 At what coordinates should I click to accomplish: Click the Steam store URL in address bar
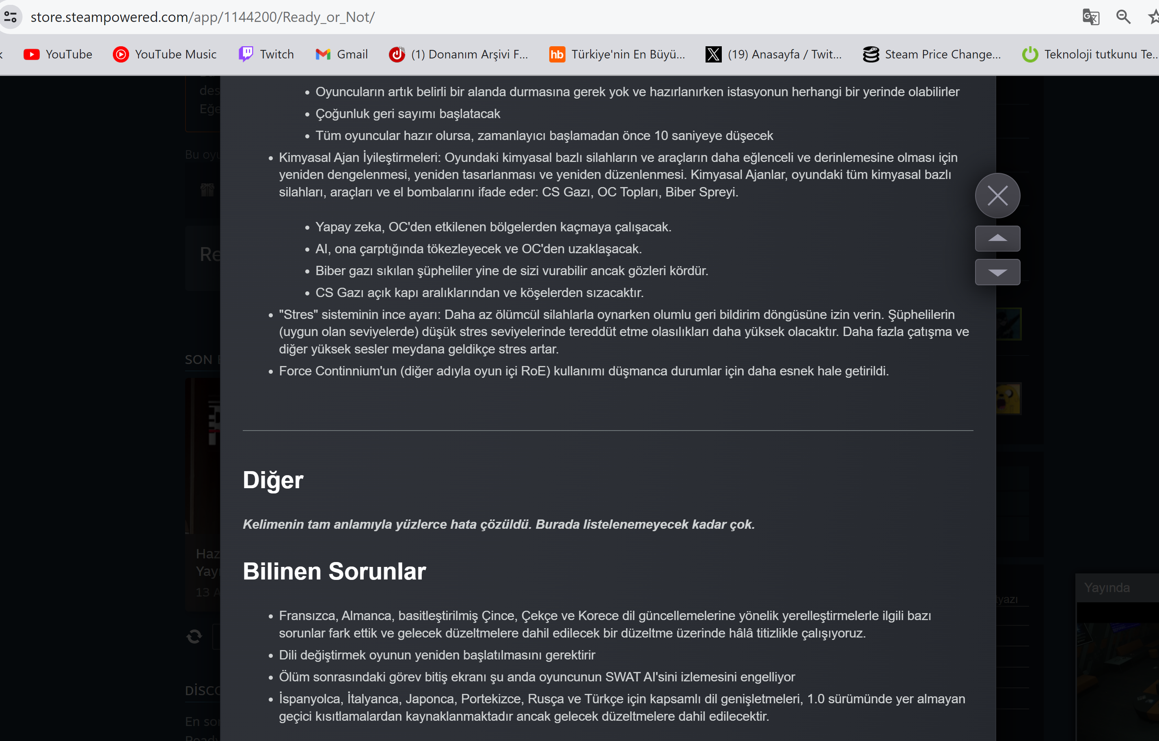(202, 17)
